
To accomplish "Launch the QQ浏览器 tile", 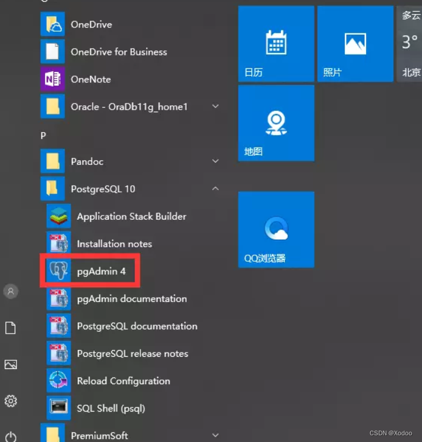I will click(276, 230).
